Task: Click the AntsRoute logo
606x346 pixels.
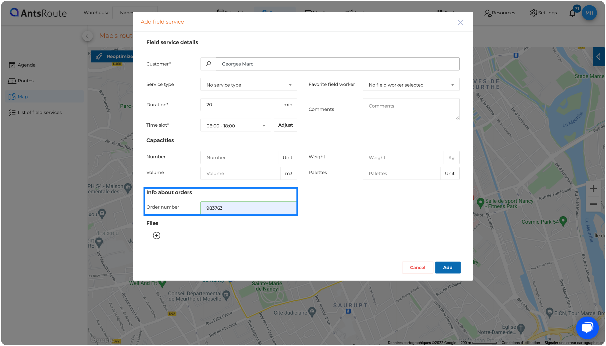Action: point(38,13)
